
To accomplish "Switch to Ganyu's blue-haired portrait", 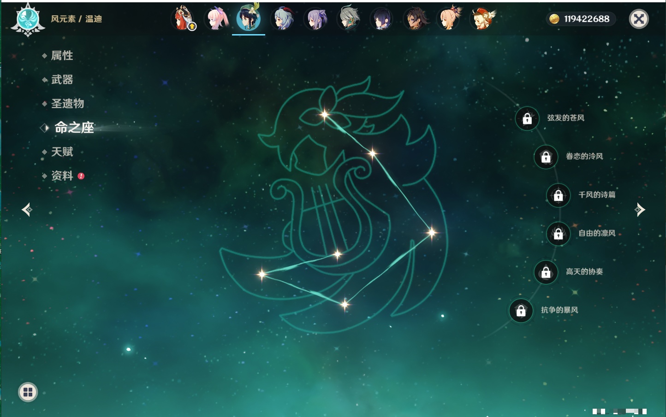I will (x=283, y=19).
